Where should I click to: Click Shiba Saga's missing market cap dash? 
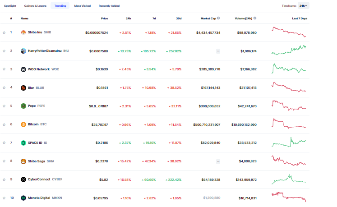[x=218, y=161]
